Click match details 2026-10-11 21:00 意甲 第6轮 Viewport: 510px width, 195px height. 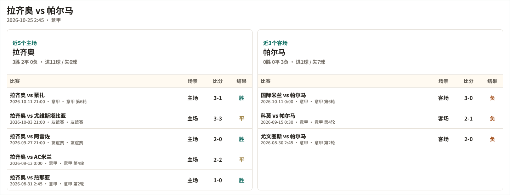click(x=48, y=102)
